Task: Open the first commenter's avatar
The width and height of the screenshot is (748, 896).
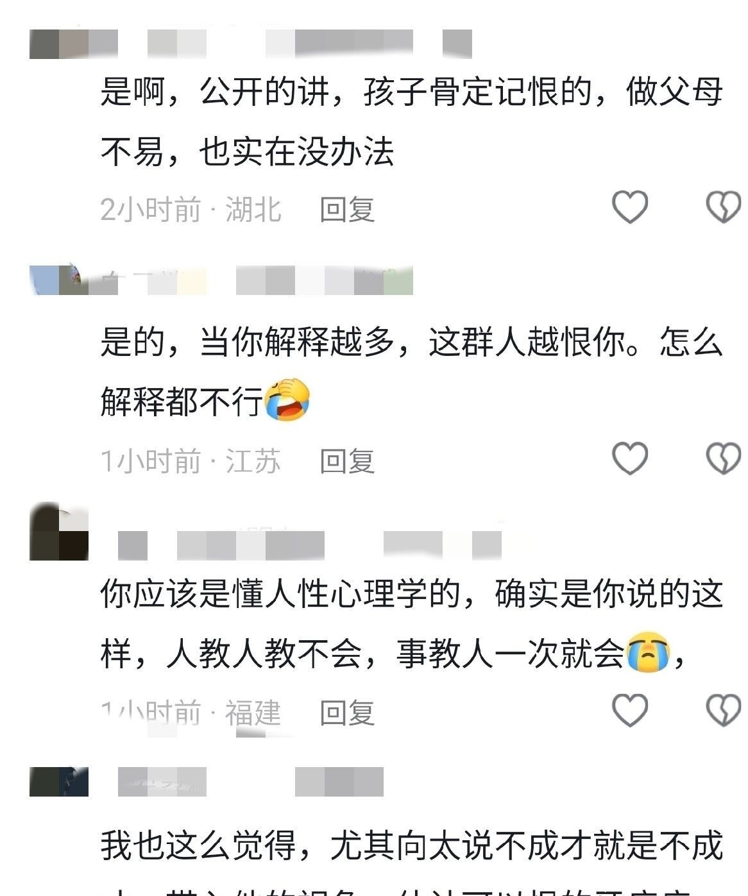Action: (59, 44)
